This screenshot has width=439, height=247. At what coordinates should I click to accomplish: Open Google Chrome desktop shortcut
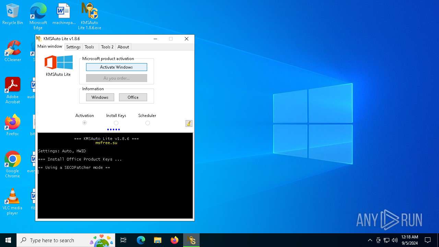pyautogui.click(x=13, y=165)
